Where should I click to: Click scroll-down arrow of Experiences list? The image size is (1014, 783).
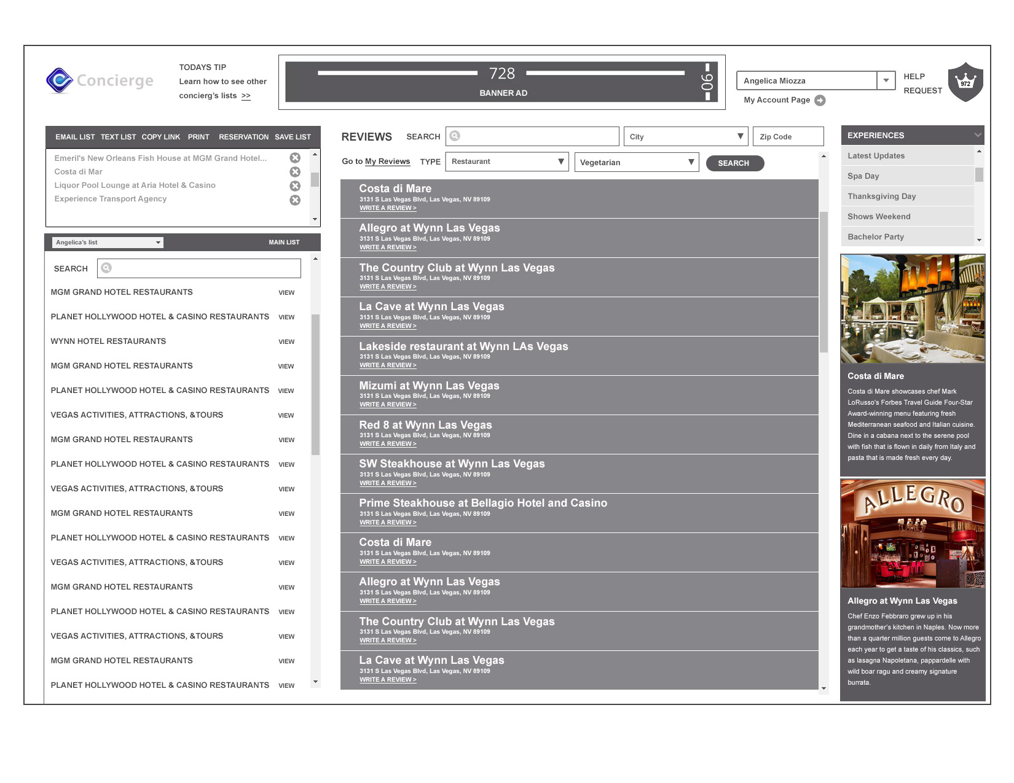[979, 240]
